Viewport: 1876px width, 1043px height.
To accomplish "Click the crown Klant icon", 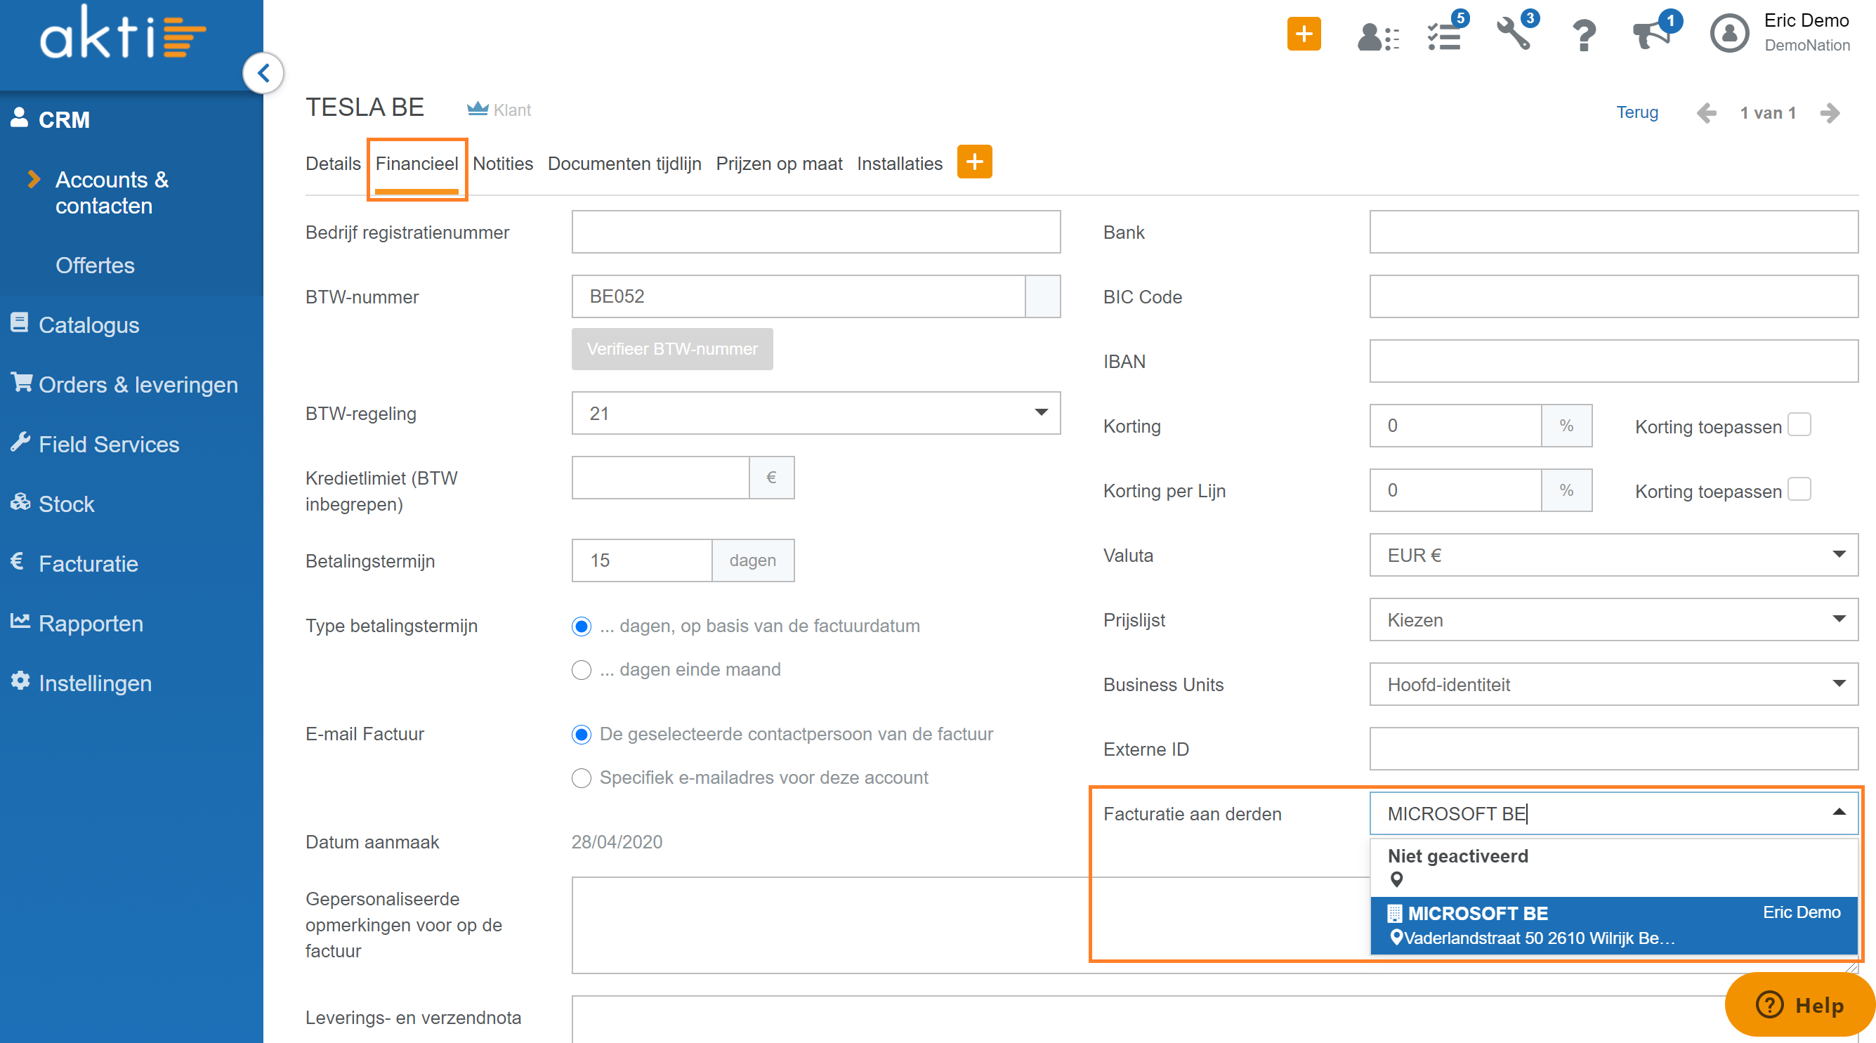I will [x=477, y=109].
